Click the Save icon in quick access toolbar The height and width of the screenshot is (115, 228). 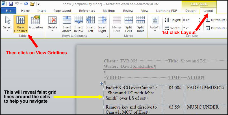pyautogui.click(x=11, y=4)
